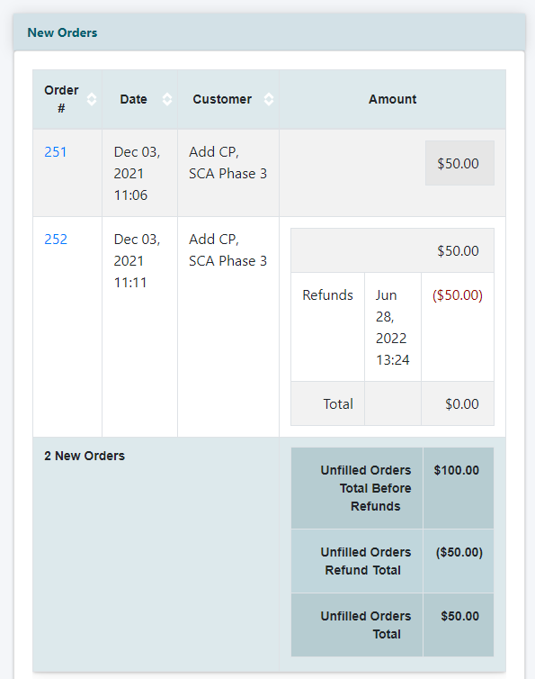The image size is (535, 679).
Task: Select the 2 New Orders footer text
Action: [85, 456]
